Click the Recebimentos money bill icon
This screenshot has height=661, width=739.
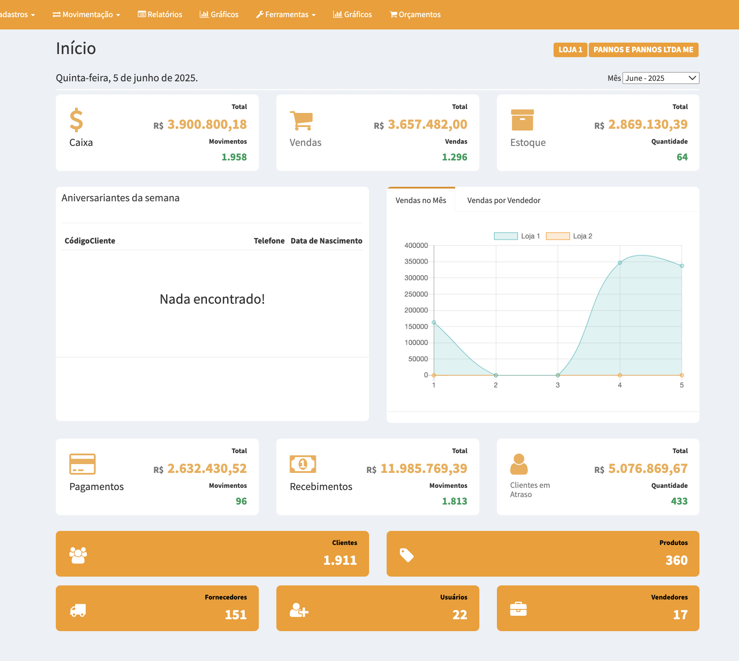pos(303,464)
